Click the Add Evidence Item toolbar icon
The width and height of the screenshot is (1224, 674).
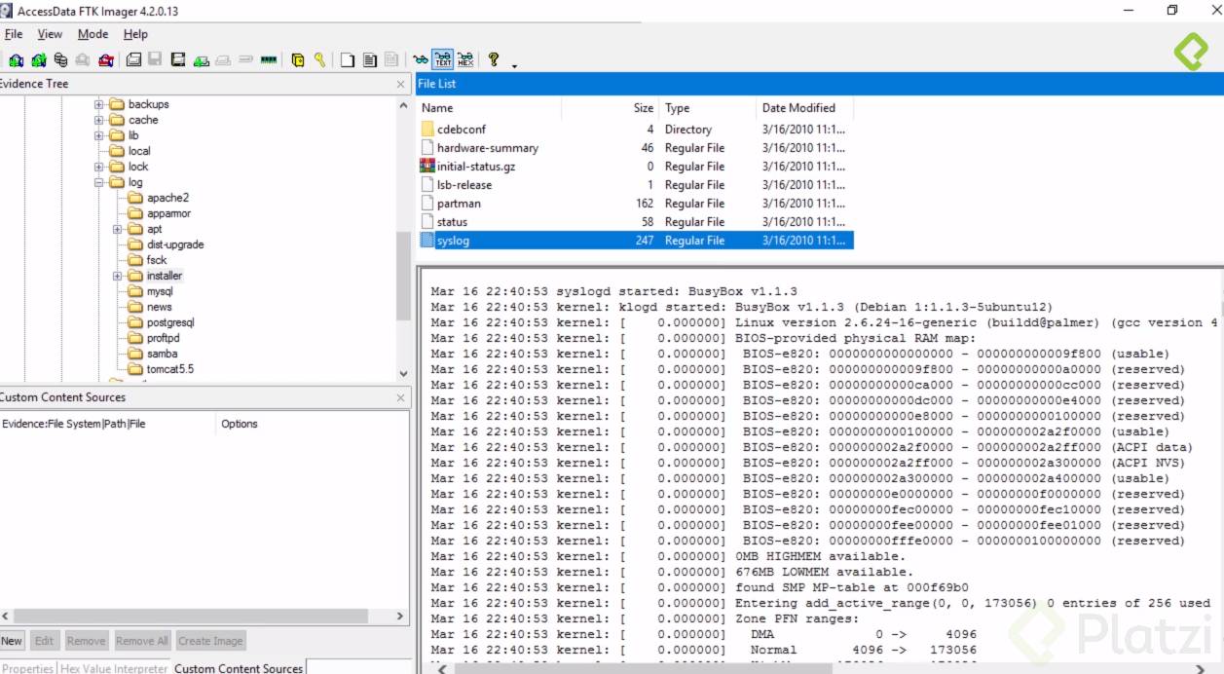click(x=17, y=60)
